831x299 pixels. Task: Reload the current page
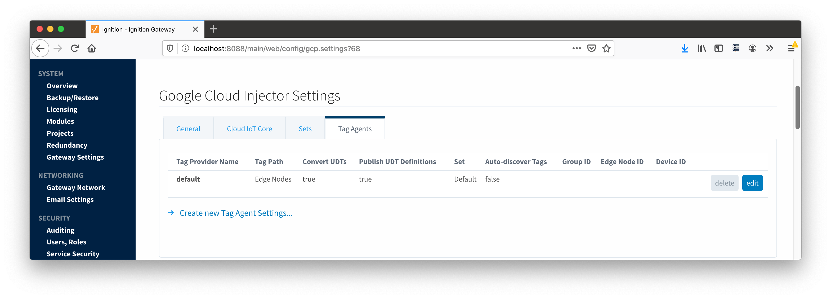(75, 49)
